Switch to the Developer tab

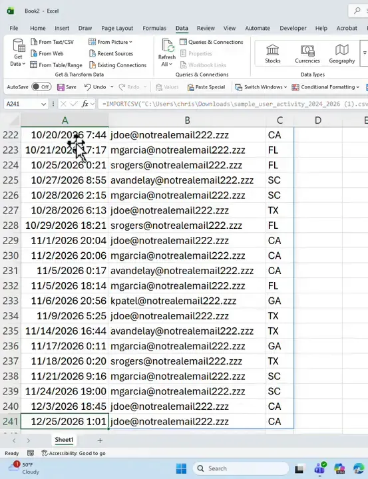[293, 28]
